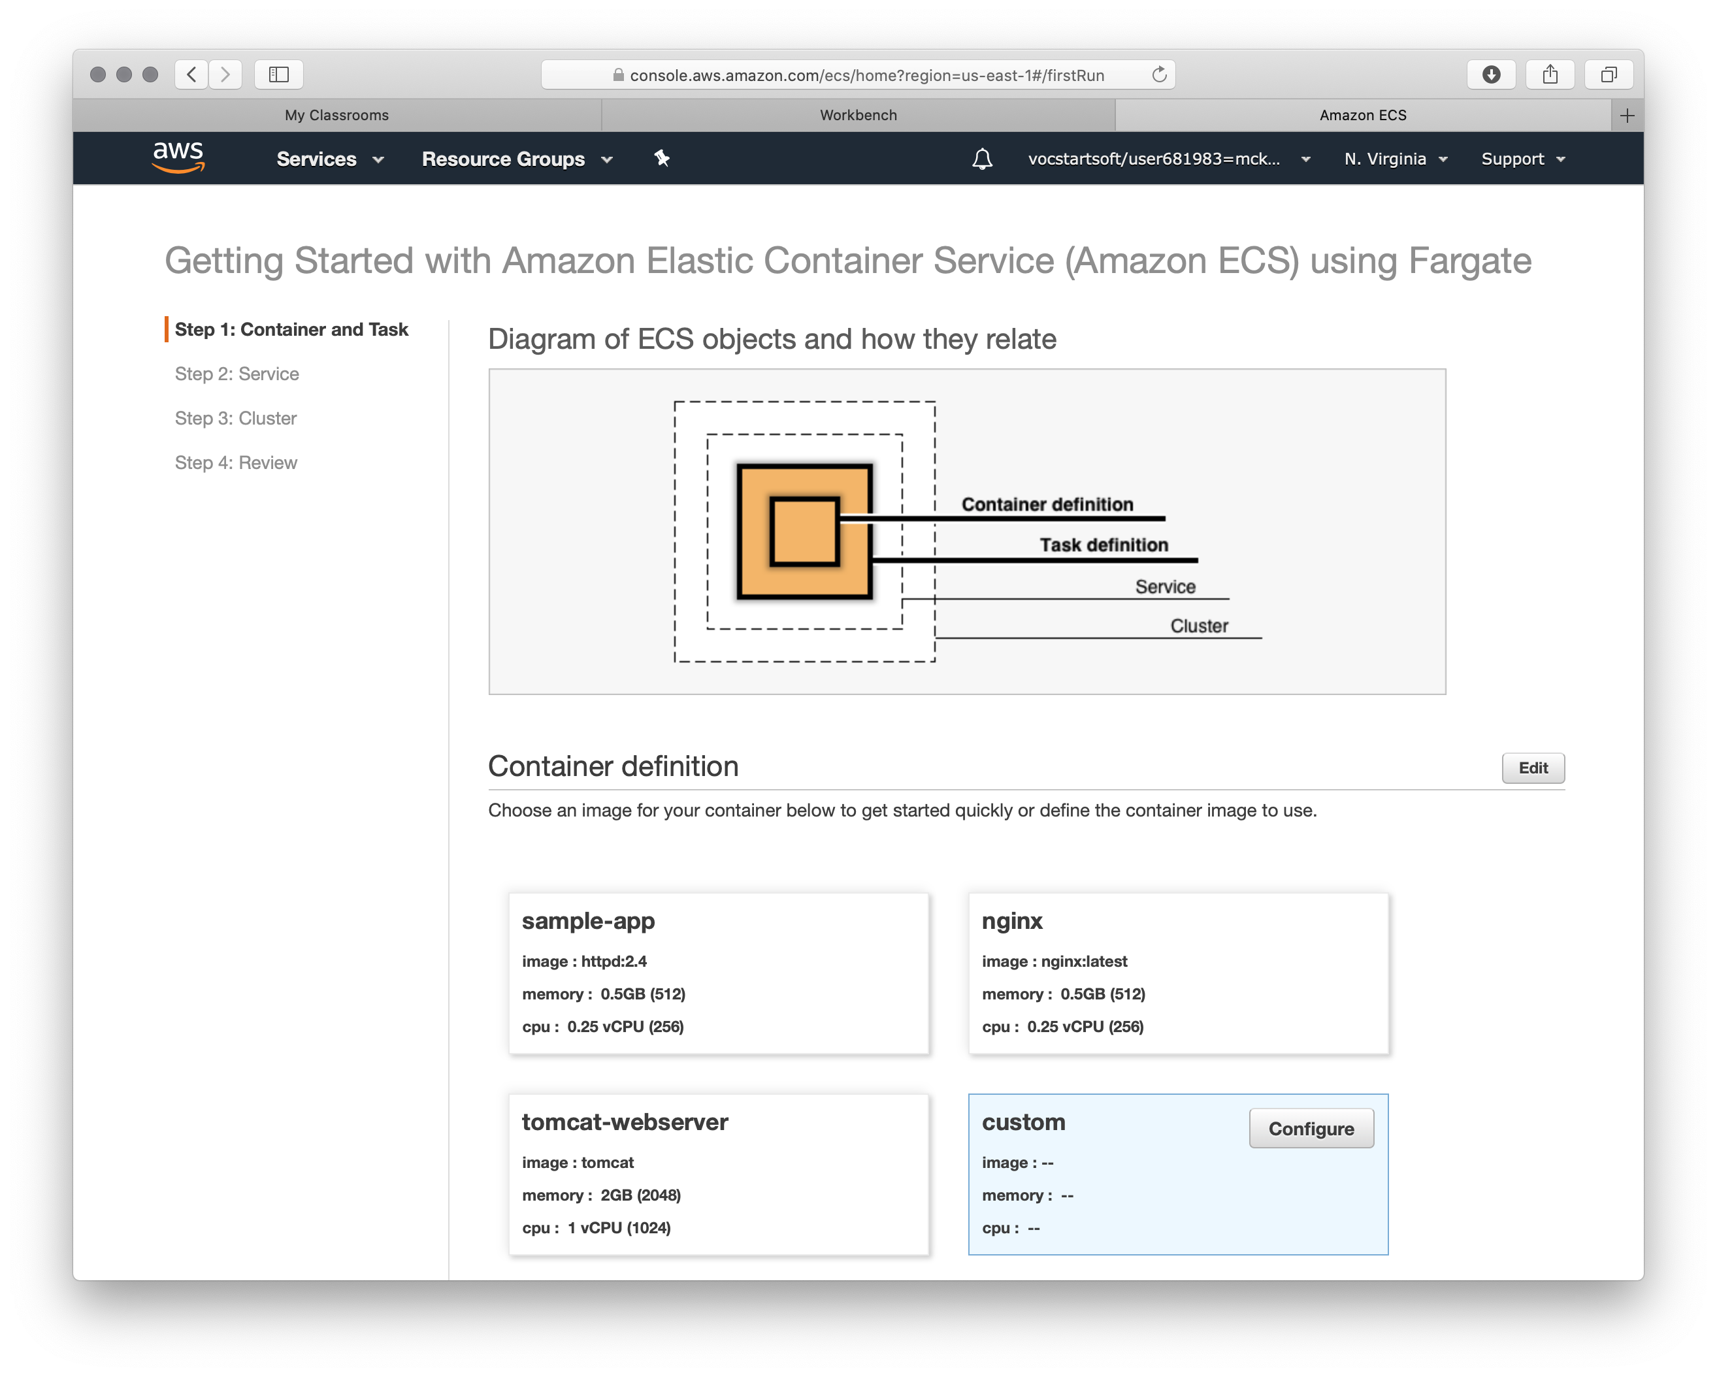1717x1377 pixels.
Task: Click the 'Container definition' section heading
Action: click(613, 766)
